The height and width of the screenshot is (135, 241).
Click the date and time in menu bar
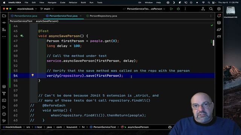coord(228,3)
